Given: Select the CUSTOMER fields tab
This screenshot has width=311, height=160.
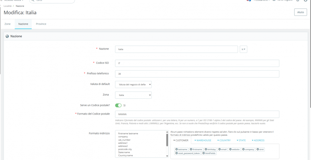Looking at the screenshot, I should tap(181, 140).
